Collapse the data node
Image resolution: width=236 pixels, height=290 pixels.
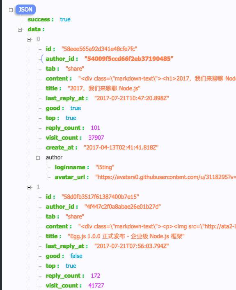click(x=20, y=30)
